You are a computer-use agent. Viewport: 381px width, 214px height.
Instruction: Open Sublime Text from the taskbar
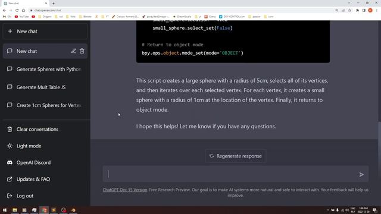click(x=54, y=210)
